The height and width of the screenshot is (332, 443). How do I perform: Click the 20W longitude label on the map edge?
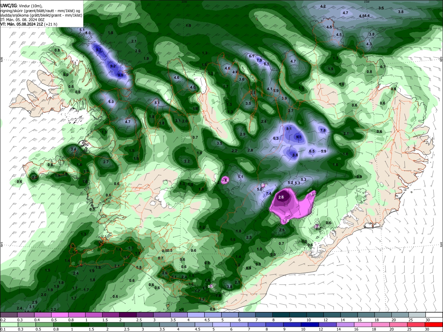pos(184,1)
